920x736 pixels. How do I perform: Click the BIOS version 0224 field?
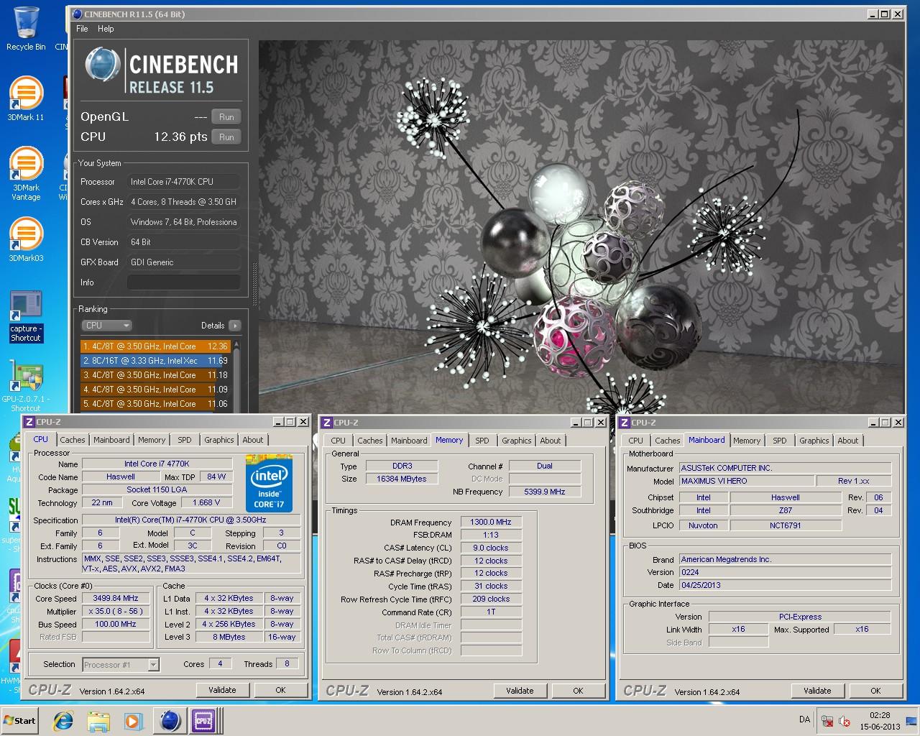click(x=786, y=572)
